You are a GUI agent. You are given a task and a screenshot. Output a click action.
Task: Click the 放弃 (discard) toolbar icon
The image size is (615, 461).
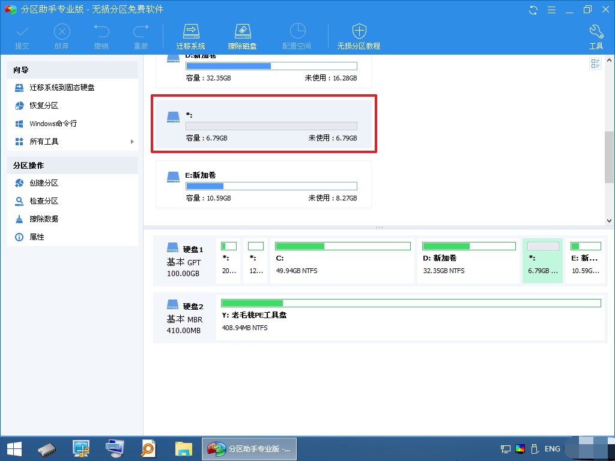pyautogui.click(x=62, y=37)
